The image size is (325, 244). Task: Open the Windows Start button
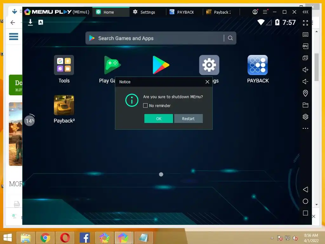tap(8, 238)
